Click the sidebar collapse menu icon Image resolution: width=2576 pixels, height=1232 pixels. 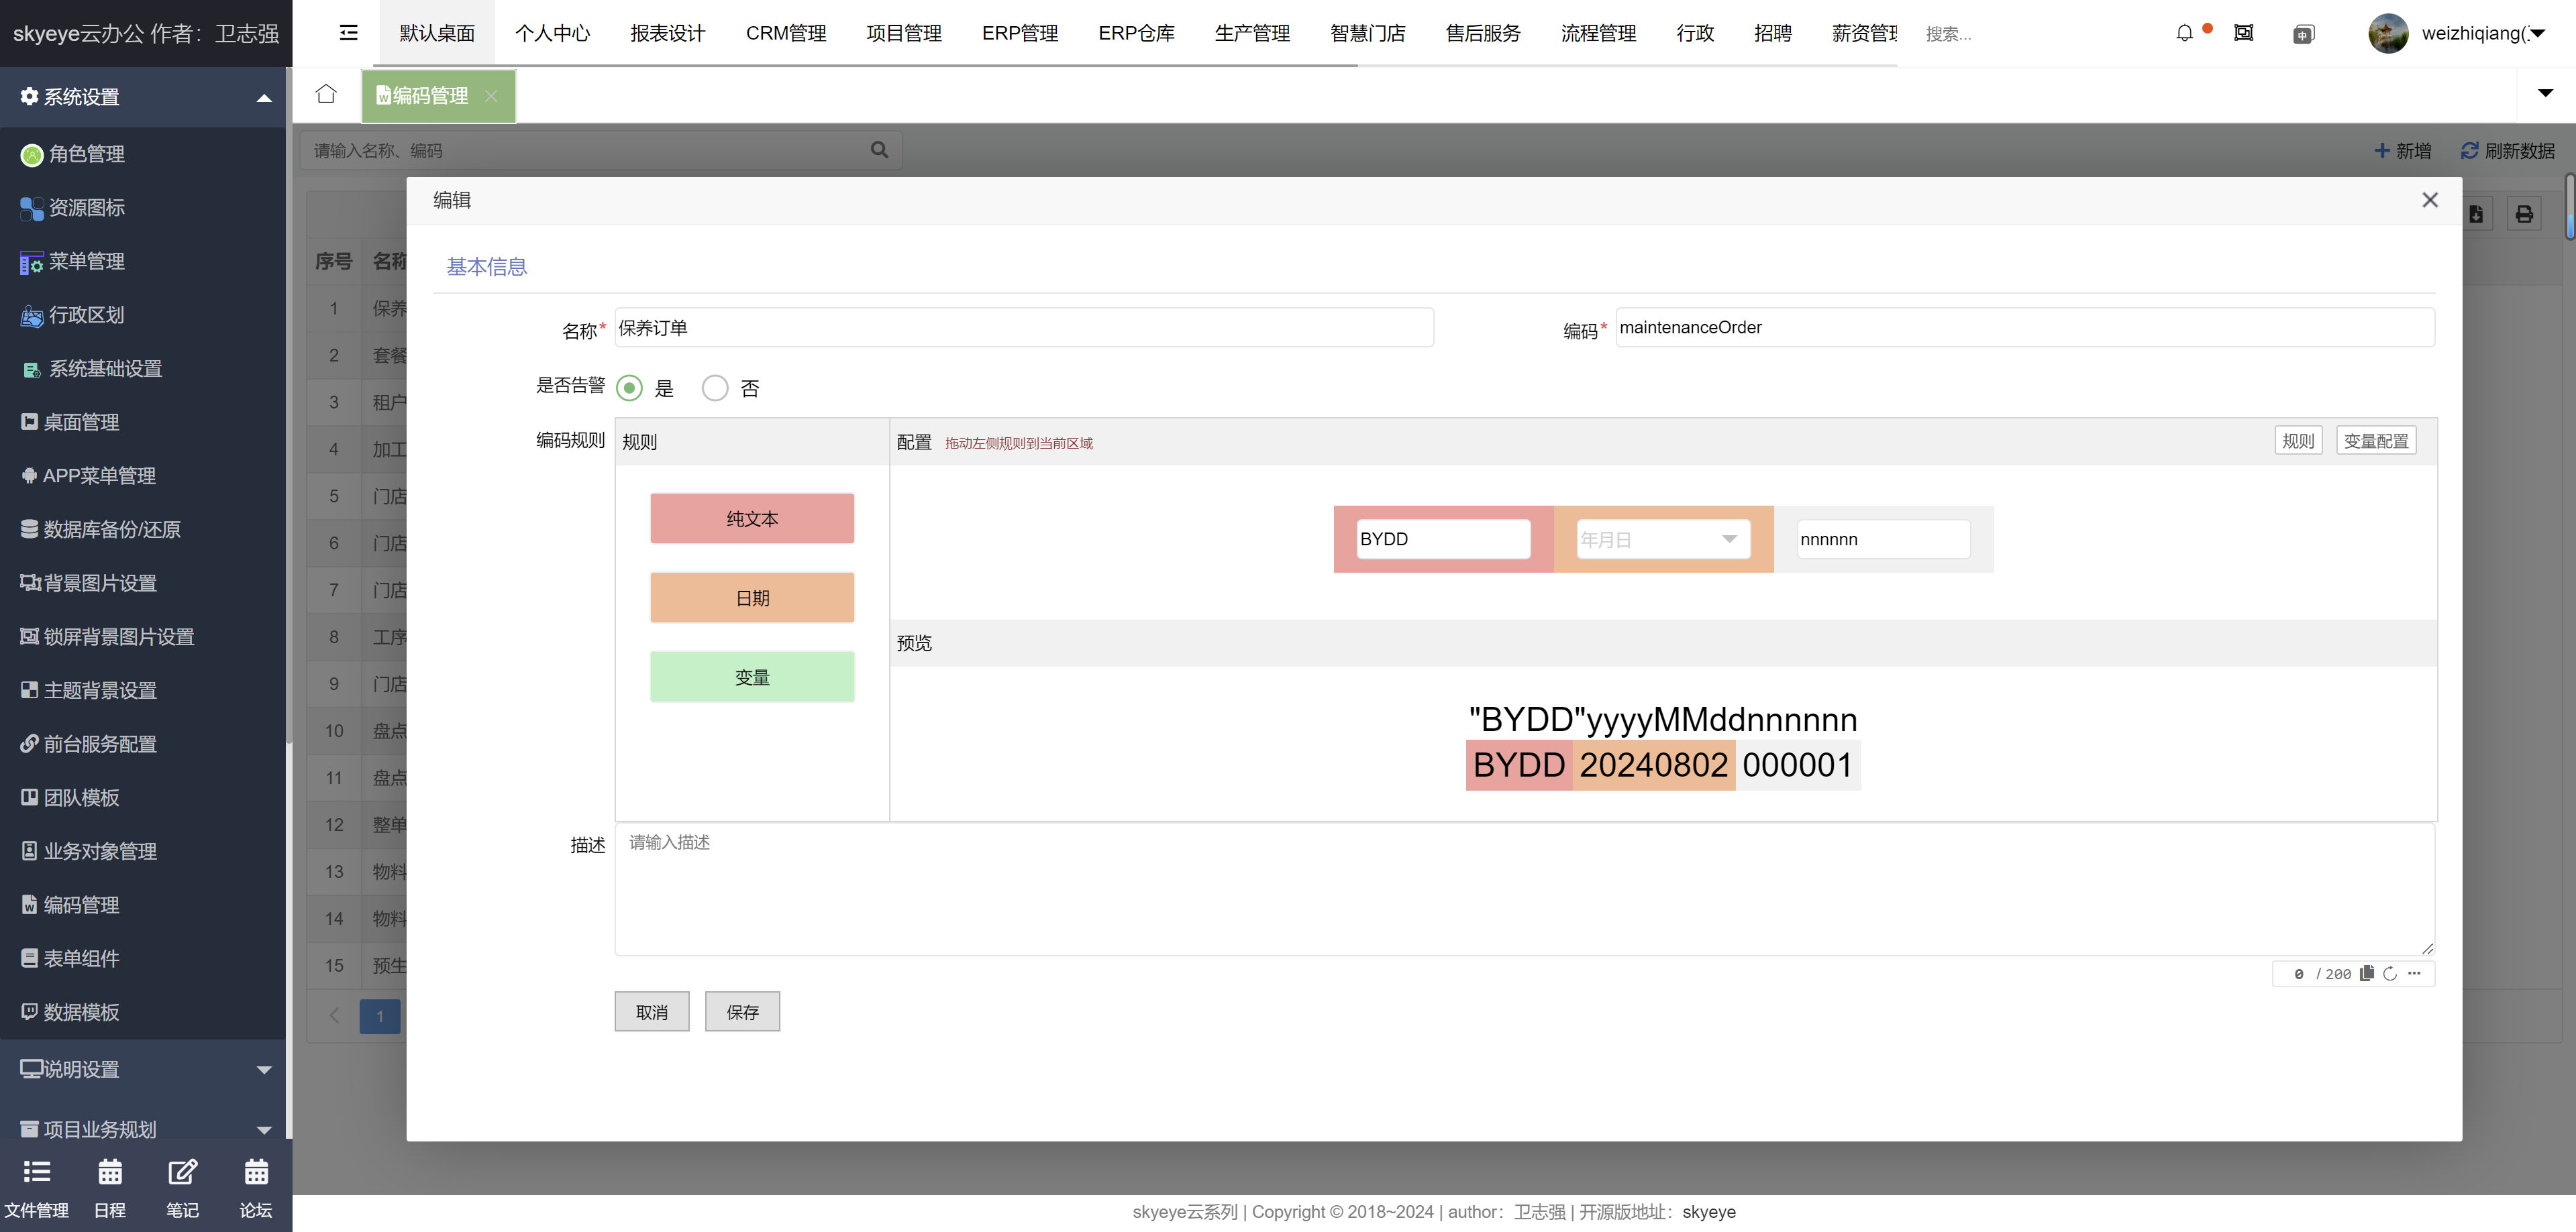[348, 33]
